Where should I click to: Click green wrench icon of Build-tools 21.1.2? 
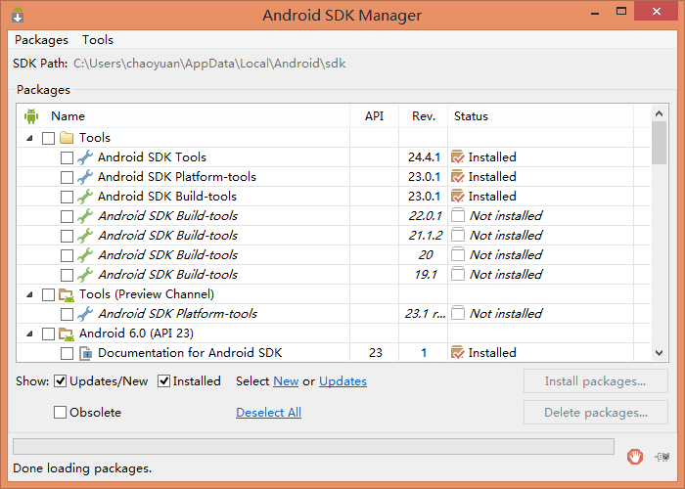(85, 236)
